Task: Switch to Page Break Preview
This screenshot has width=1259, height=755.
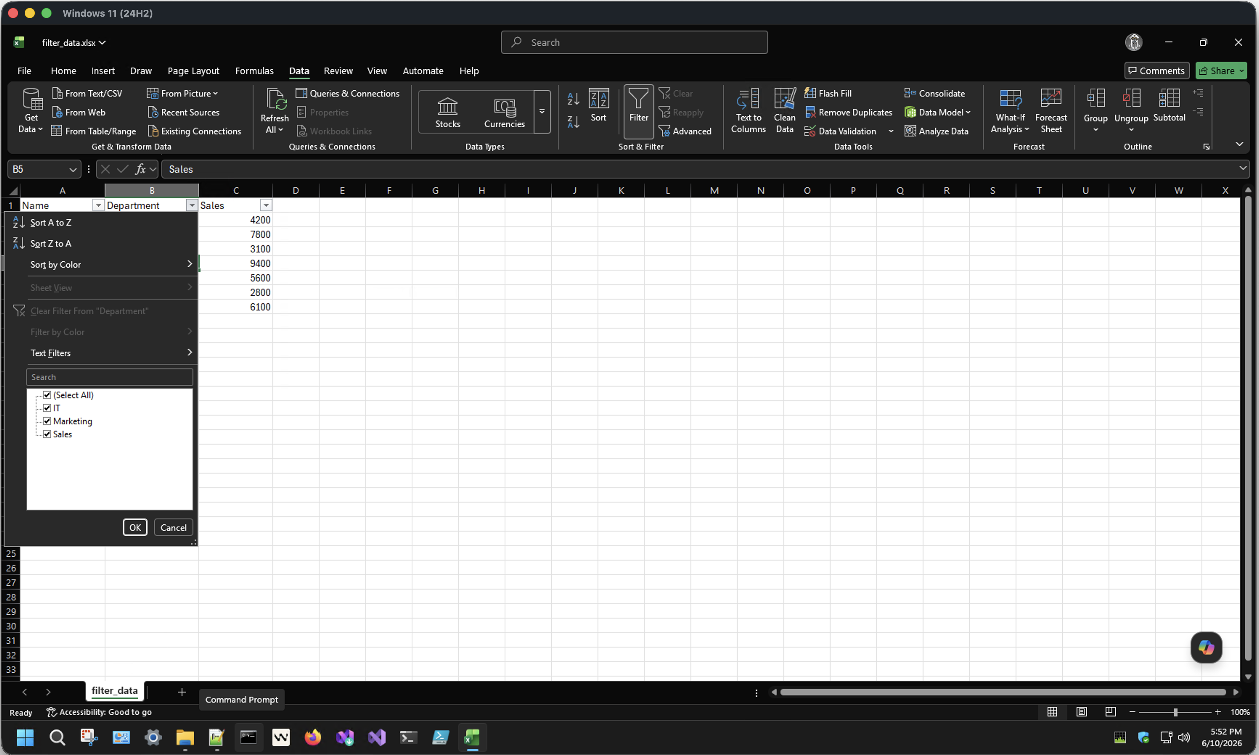Action: [x=1110, y=712]
